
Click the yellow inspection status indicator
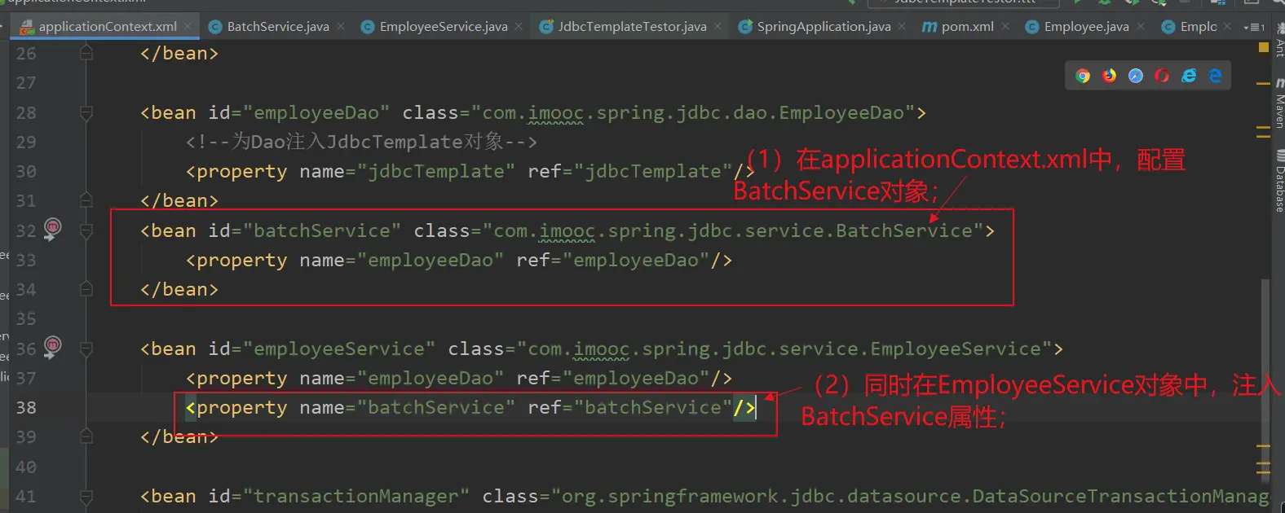[1264, 48]
